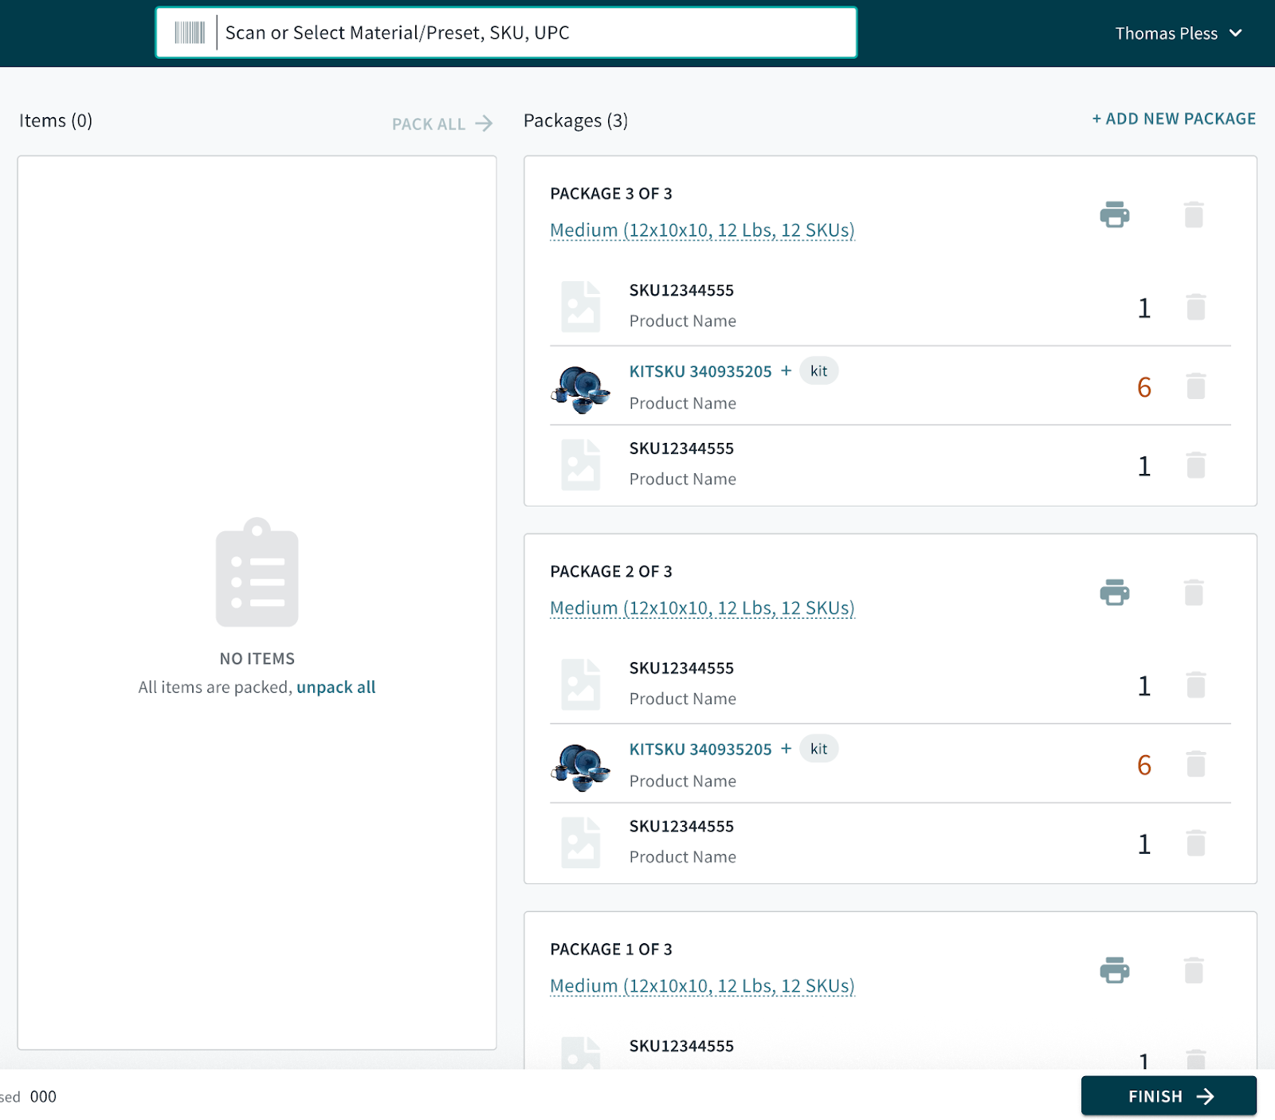The image size is (1275, 1120).
Task: Click the image placeholder of Package 2's first SKU12344555
Action: pos(580,683)
